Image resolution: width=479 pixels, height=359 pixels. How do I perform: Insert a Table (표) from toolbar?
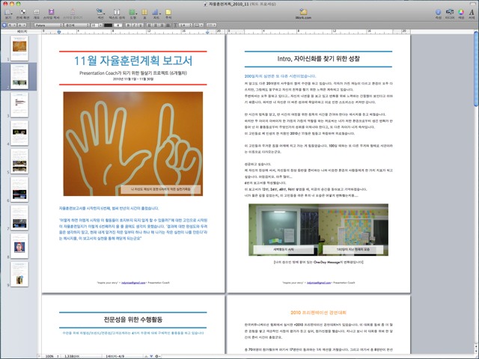point(144,10)
